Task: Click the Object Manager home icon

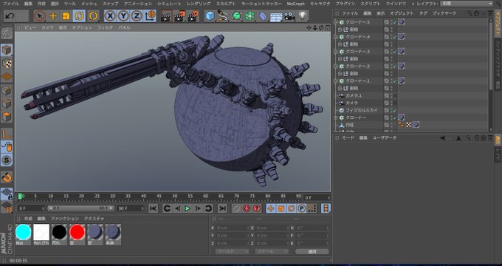Action: click(x=476, y=13)
